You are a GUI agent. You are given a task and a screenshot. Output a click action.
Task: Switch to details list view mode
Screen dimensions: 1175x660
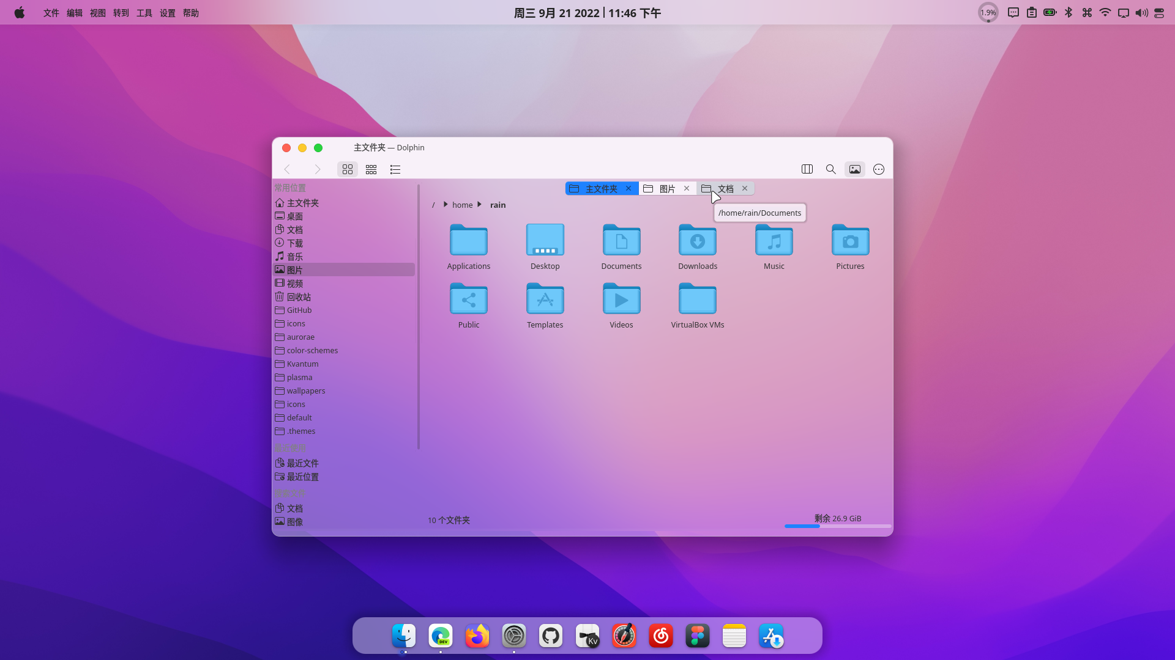(x=395, y=169)
